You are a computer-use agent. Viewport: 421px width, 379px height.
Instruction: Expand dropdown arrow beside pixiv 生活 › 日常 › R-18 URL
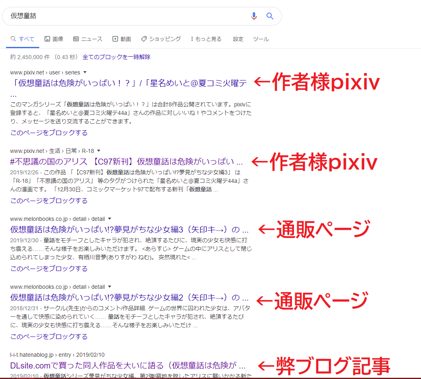99,151
